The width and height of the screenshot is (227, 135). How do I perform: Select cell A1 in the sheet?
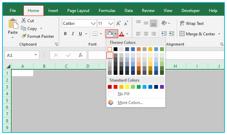pos(23,73)
